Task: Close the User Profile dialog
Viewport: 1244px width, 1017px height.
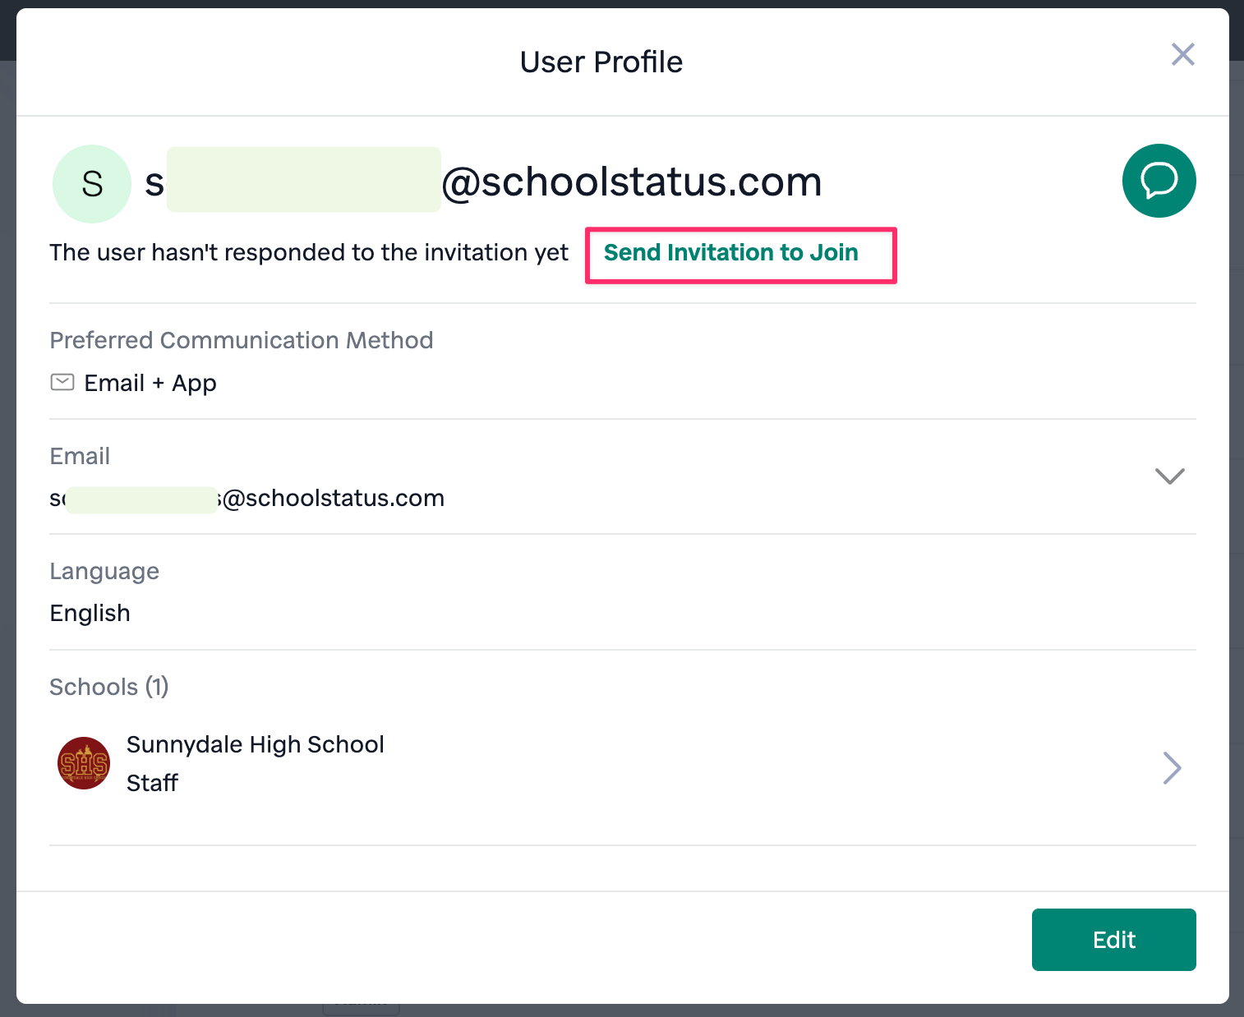Action: tap(1182, 54)
